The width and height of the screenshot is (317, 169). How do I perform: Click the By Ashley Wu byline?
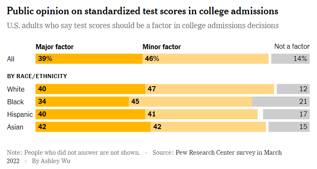click(51, 161)
